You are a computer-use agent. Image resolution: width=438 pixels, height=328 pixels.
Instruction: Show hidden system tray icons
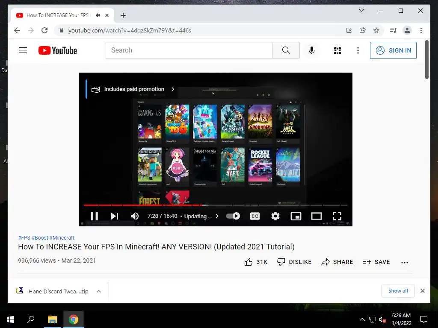pyautogui.click(x=362, y=319)
